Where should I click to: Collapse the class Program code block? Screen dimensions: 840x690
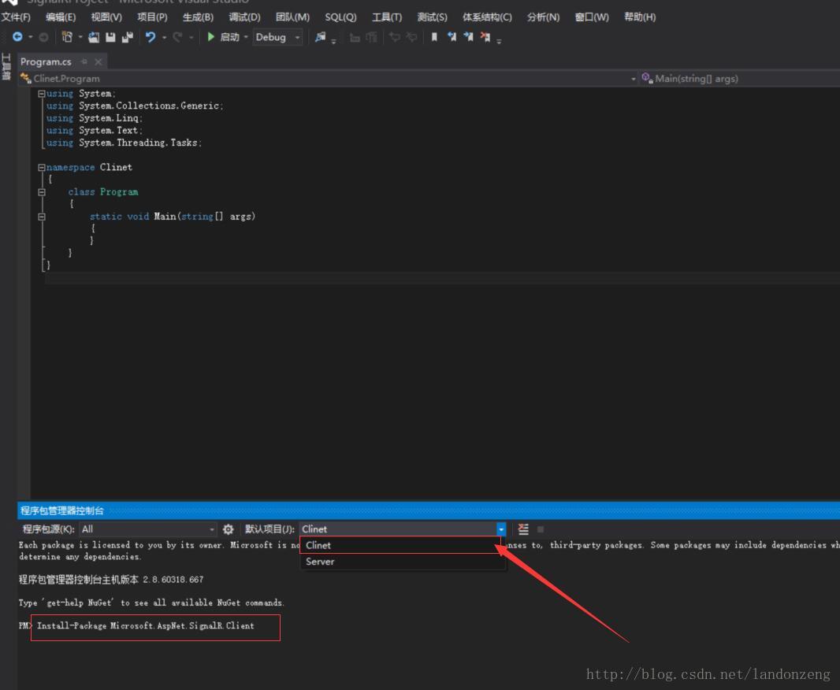[x=42, y=192]
